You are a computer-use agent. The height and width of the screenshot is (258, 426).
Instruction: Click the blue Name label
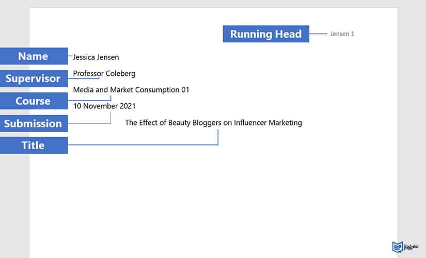coord(33,56)
